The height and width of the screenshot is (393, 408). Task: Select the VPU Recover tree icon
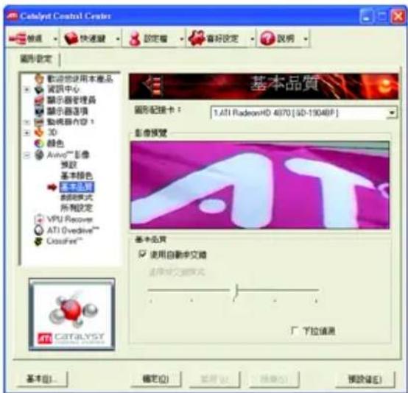pyautogui.click(x=39, y=219)
